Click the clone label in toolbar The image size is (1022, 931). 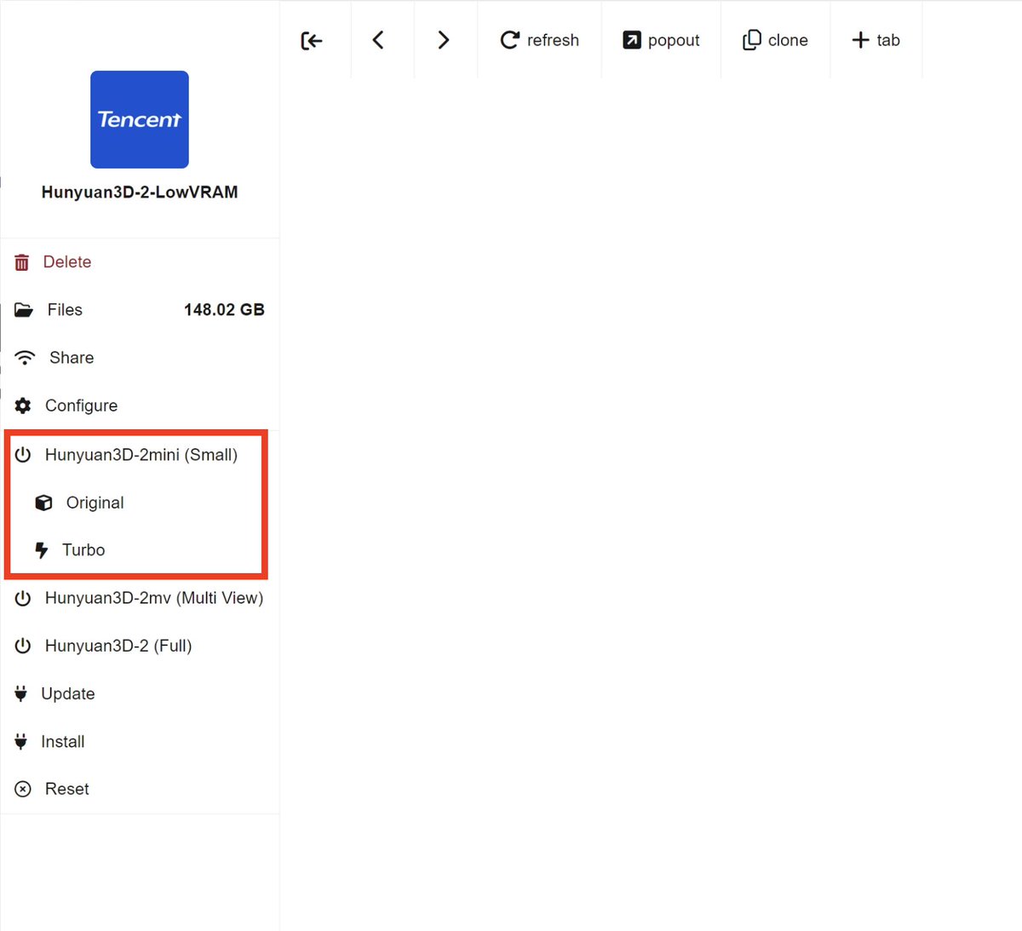click(x=788, y=40)
